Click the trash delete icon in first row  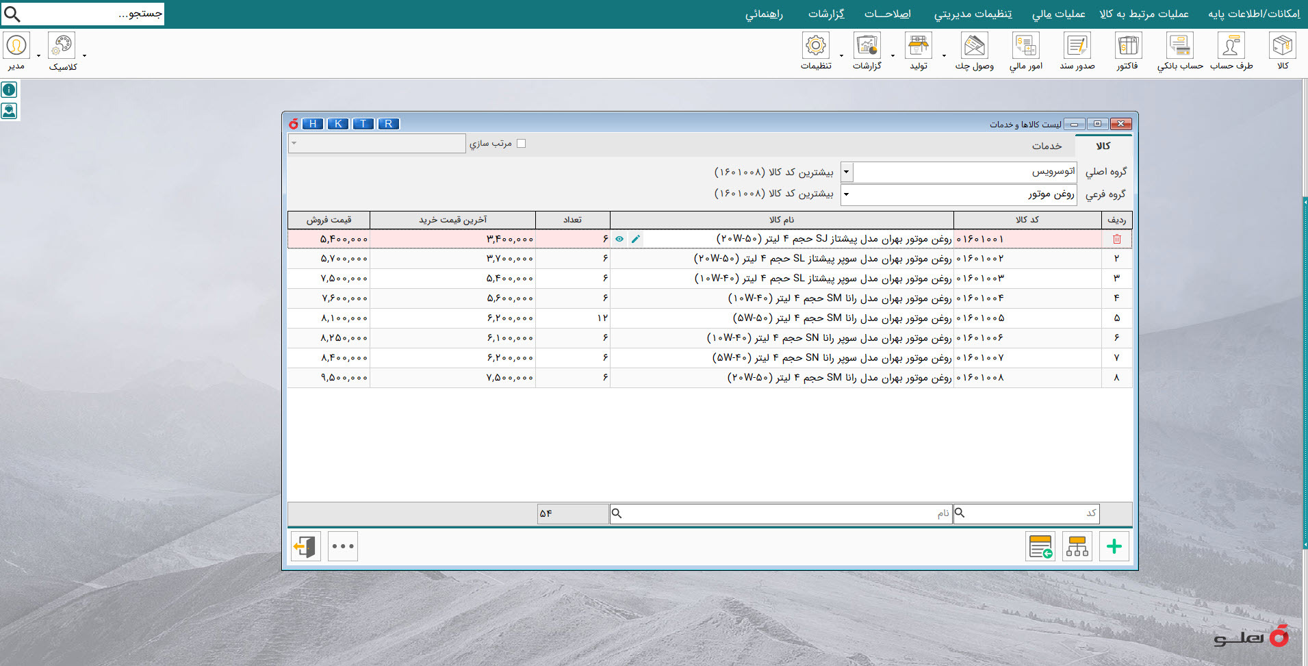[1117, 239]
